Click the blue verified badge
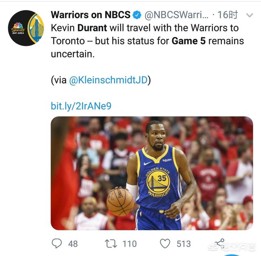 [x=137, y=15]
